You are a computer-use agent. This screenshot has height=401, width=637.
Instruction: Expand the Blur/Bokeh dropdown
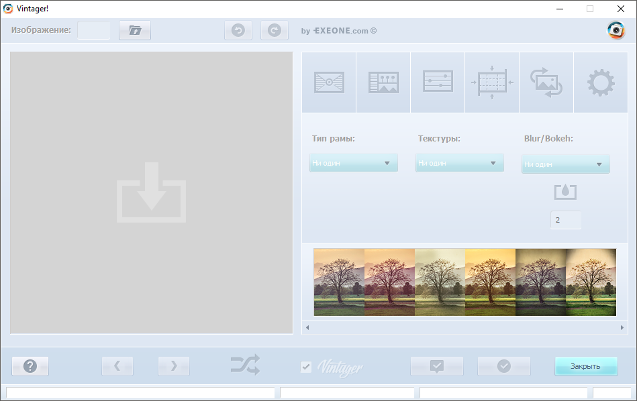point(565,164)
